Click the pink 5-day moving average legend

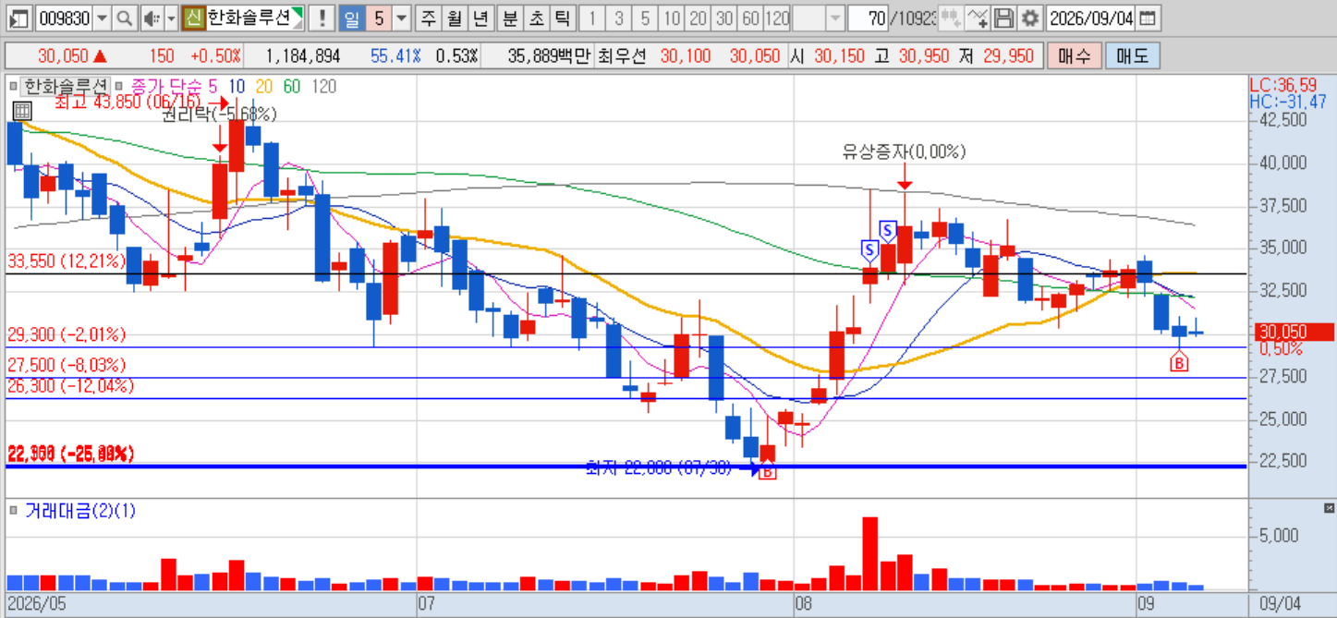coord(213,87)
